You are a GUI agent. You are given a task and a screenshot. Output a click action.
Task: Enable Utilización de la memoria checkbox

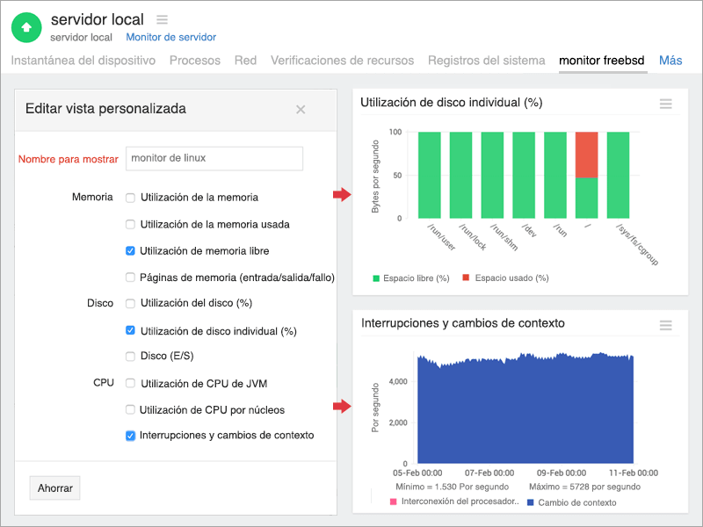[130, 198]
